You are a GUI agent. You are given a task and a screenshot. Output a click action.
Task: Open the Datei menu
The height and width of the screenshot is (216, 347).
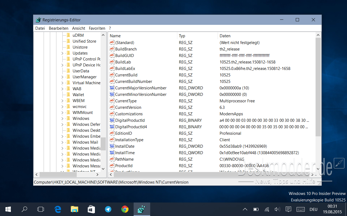tap(40, 28)
